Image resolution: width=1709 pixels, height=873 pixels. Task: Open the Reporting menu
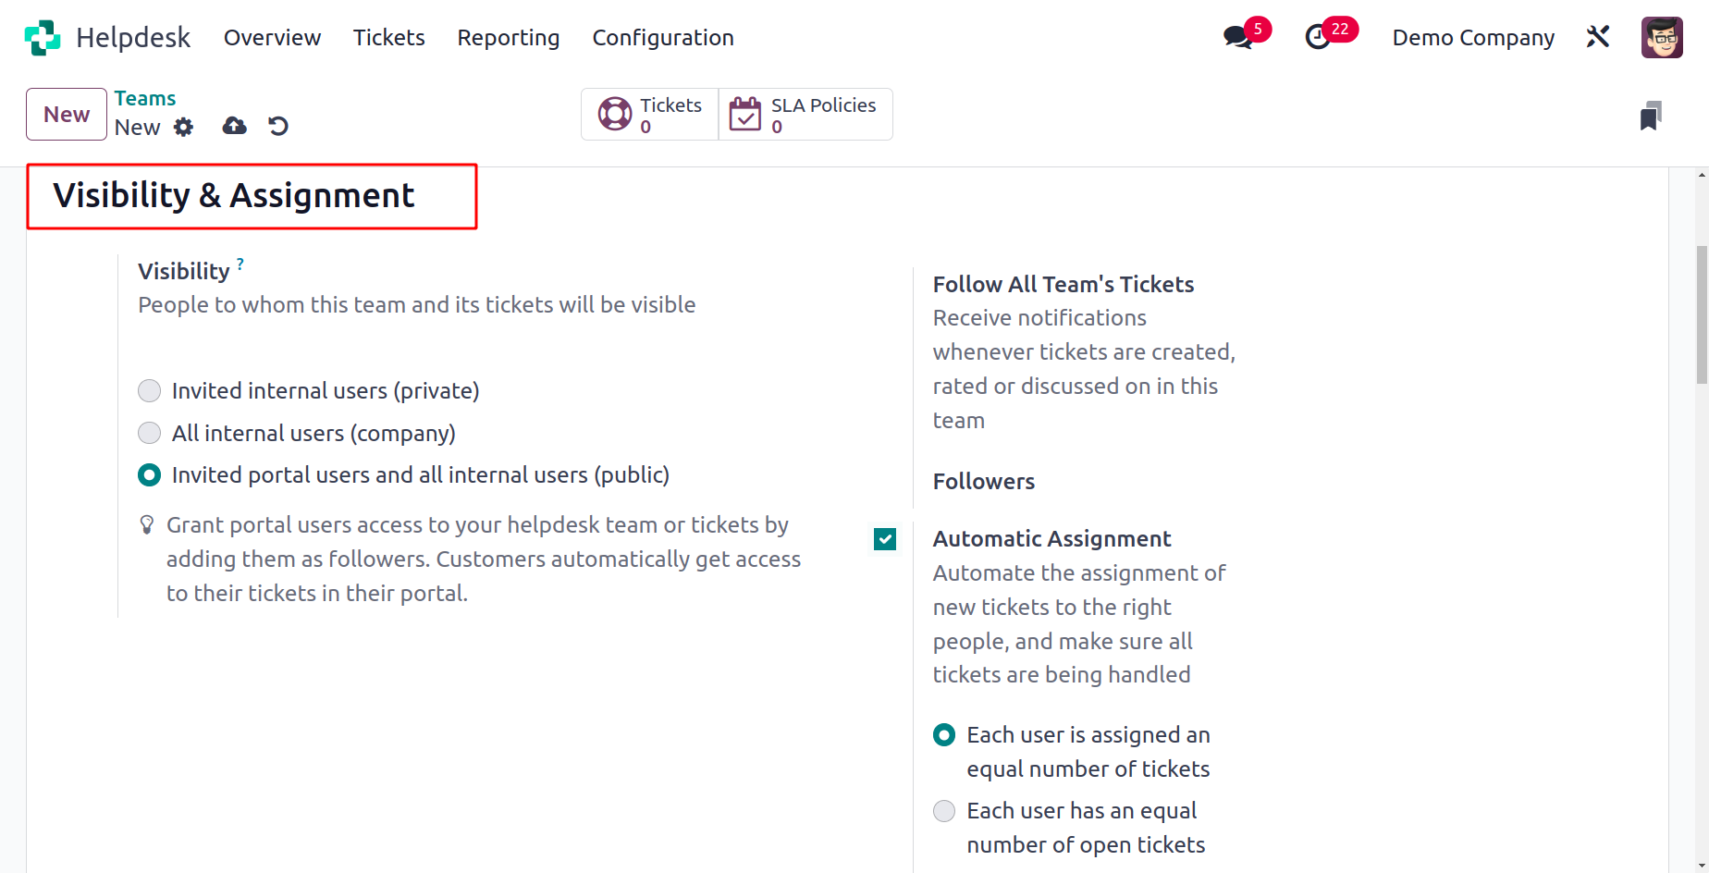coord(509,38)
